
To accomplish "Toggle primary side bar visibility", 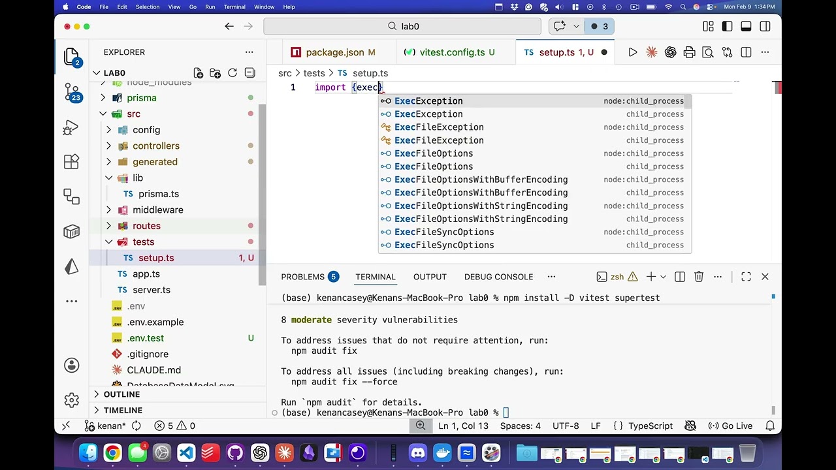I will pyautogui.click(x=727, y=26).
